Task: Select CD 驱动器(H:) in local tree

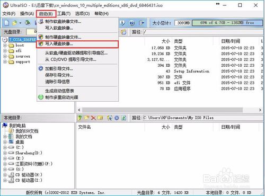Action: click(x=29, y=175)
